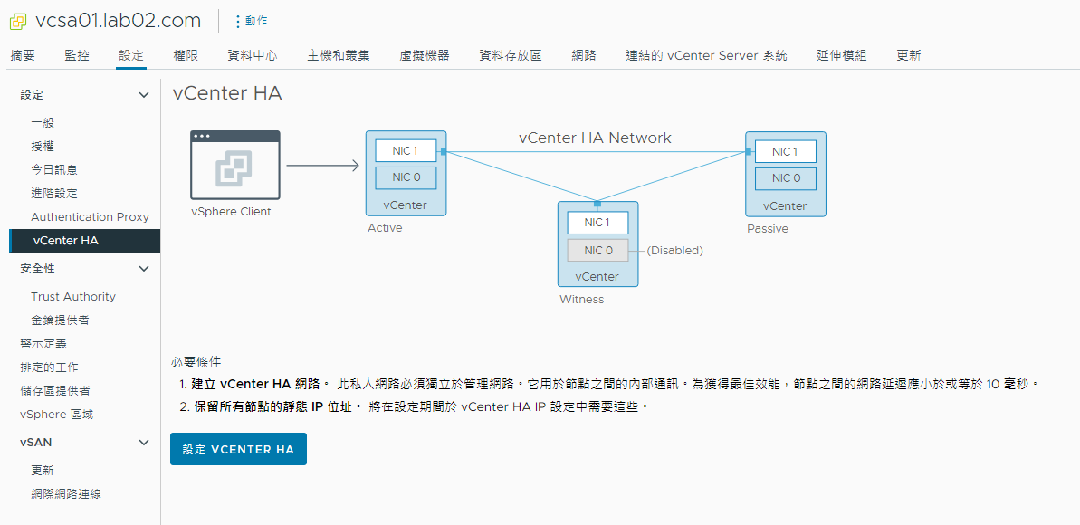Open the 權限 tab
Screen dimensions: 1080x525
click(x=186, y=56)
